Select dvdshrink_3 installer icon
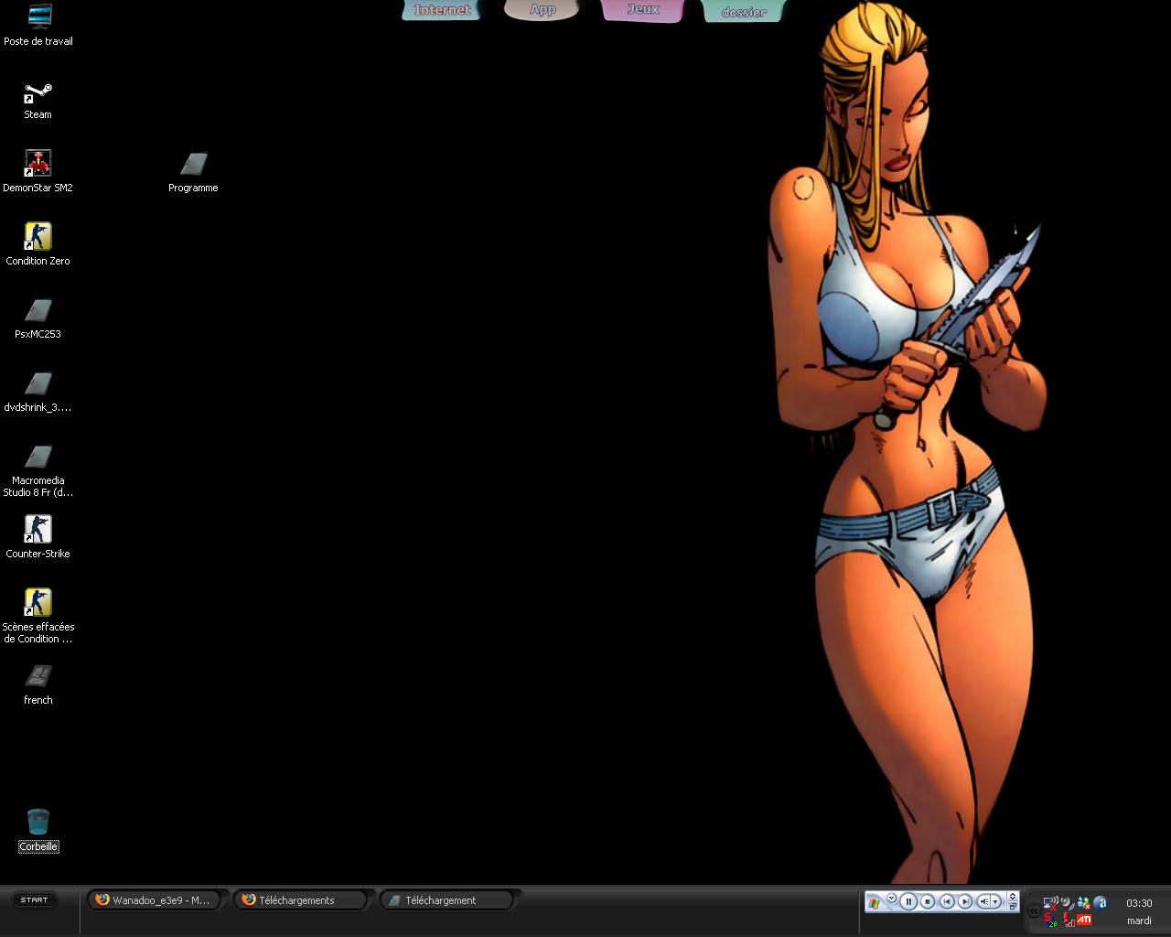Image resolution: width=1171 pixels, height=937 pixels. (x=38, y=391)
